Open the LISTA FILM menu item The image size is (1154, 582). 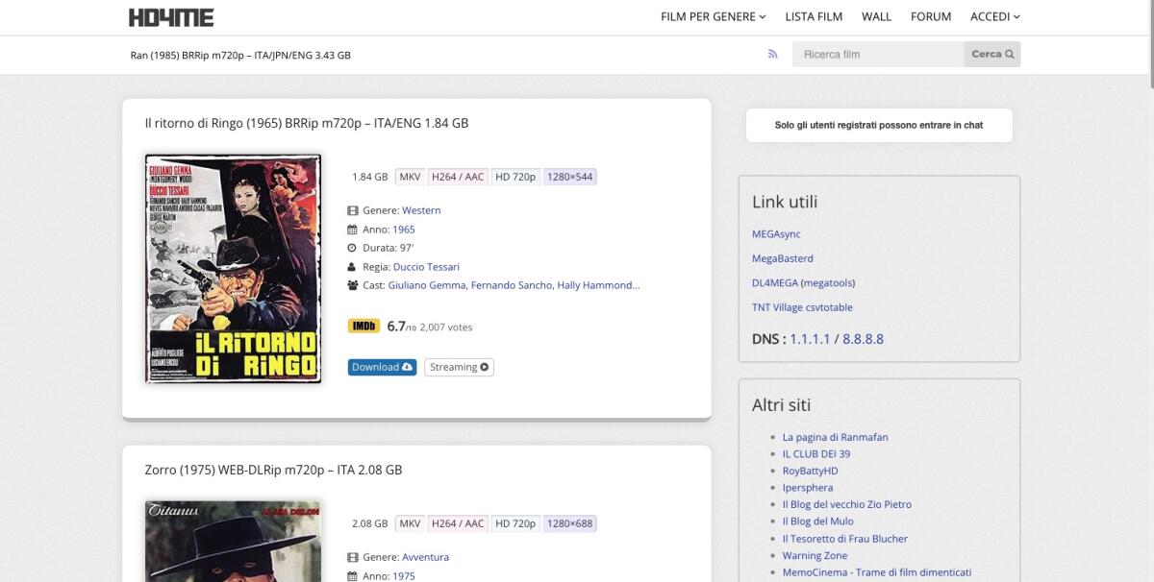[x=814, y=16]
